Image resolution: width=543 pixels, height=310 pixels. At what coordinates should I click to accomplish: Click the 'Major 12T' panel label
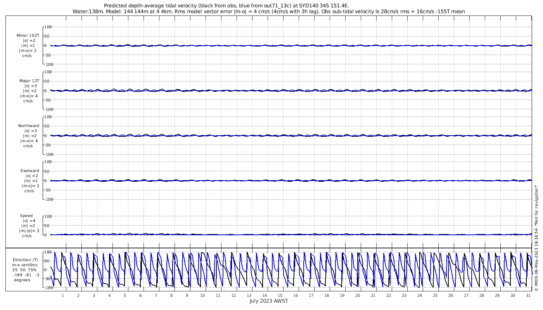29,81
